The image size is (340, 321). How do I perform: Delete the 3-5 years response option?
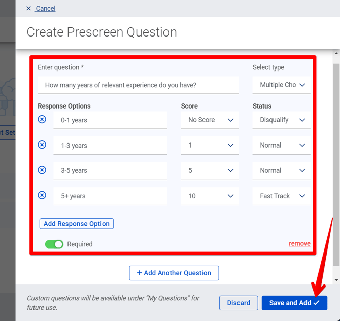(x=42, y=170)
